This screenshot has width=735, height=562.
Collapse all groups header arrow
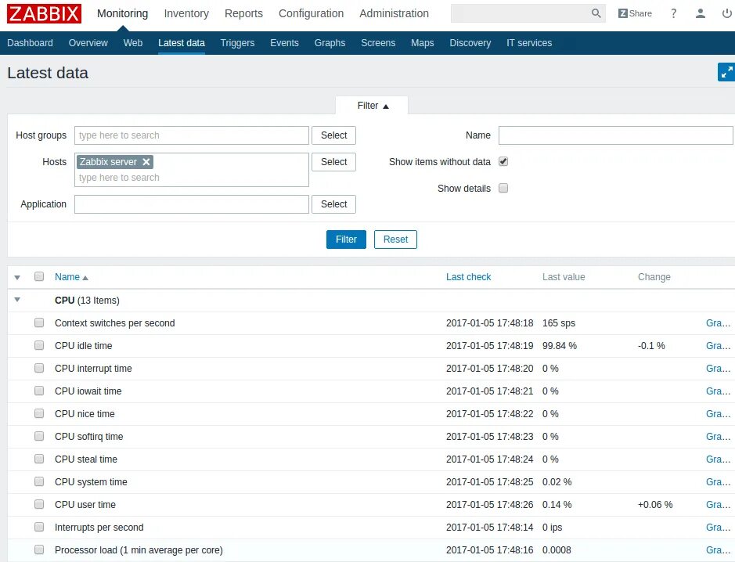coord(17,278)
